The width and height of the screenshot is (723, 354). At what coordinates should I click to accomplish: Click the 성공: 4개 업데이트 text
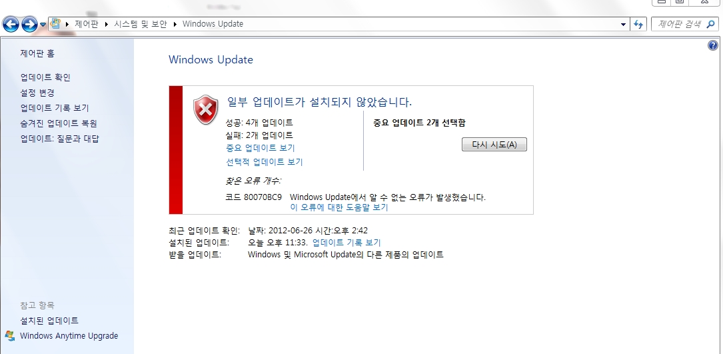(259, 123)
